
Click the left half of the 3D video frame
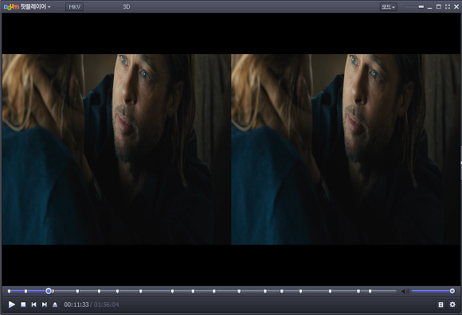116,149
